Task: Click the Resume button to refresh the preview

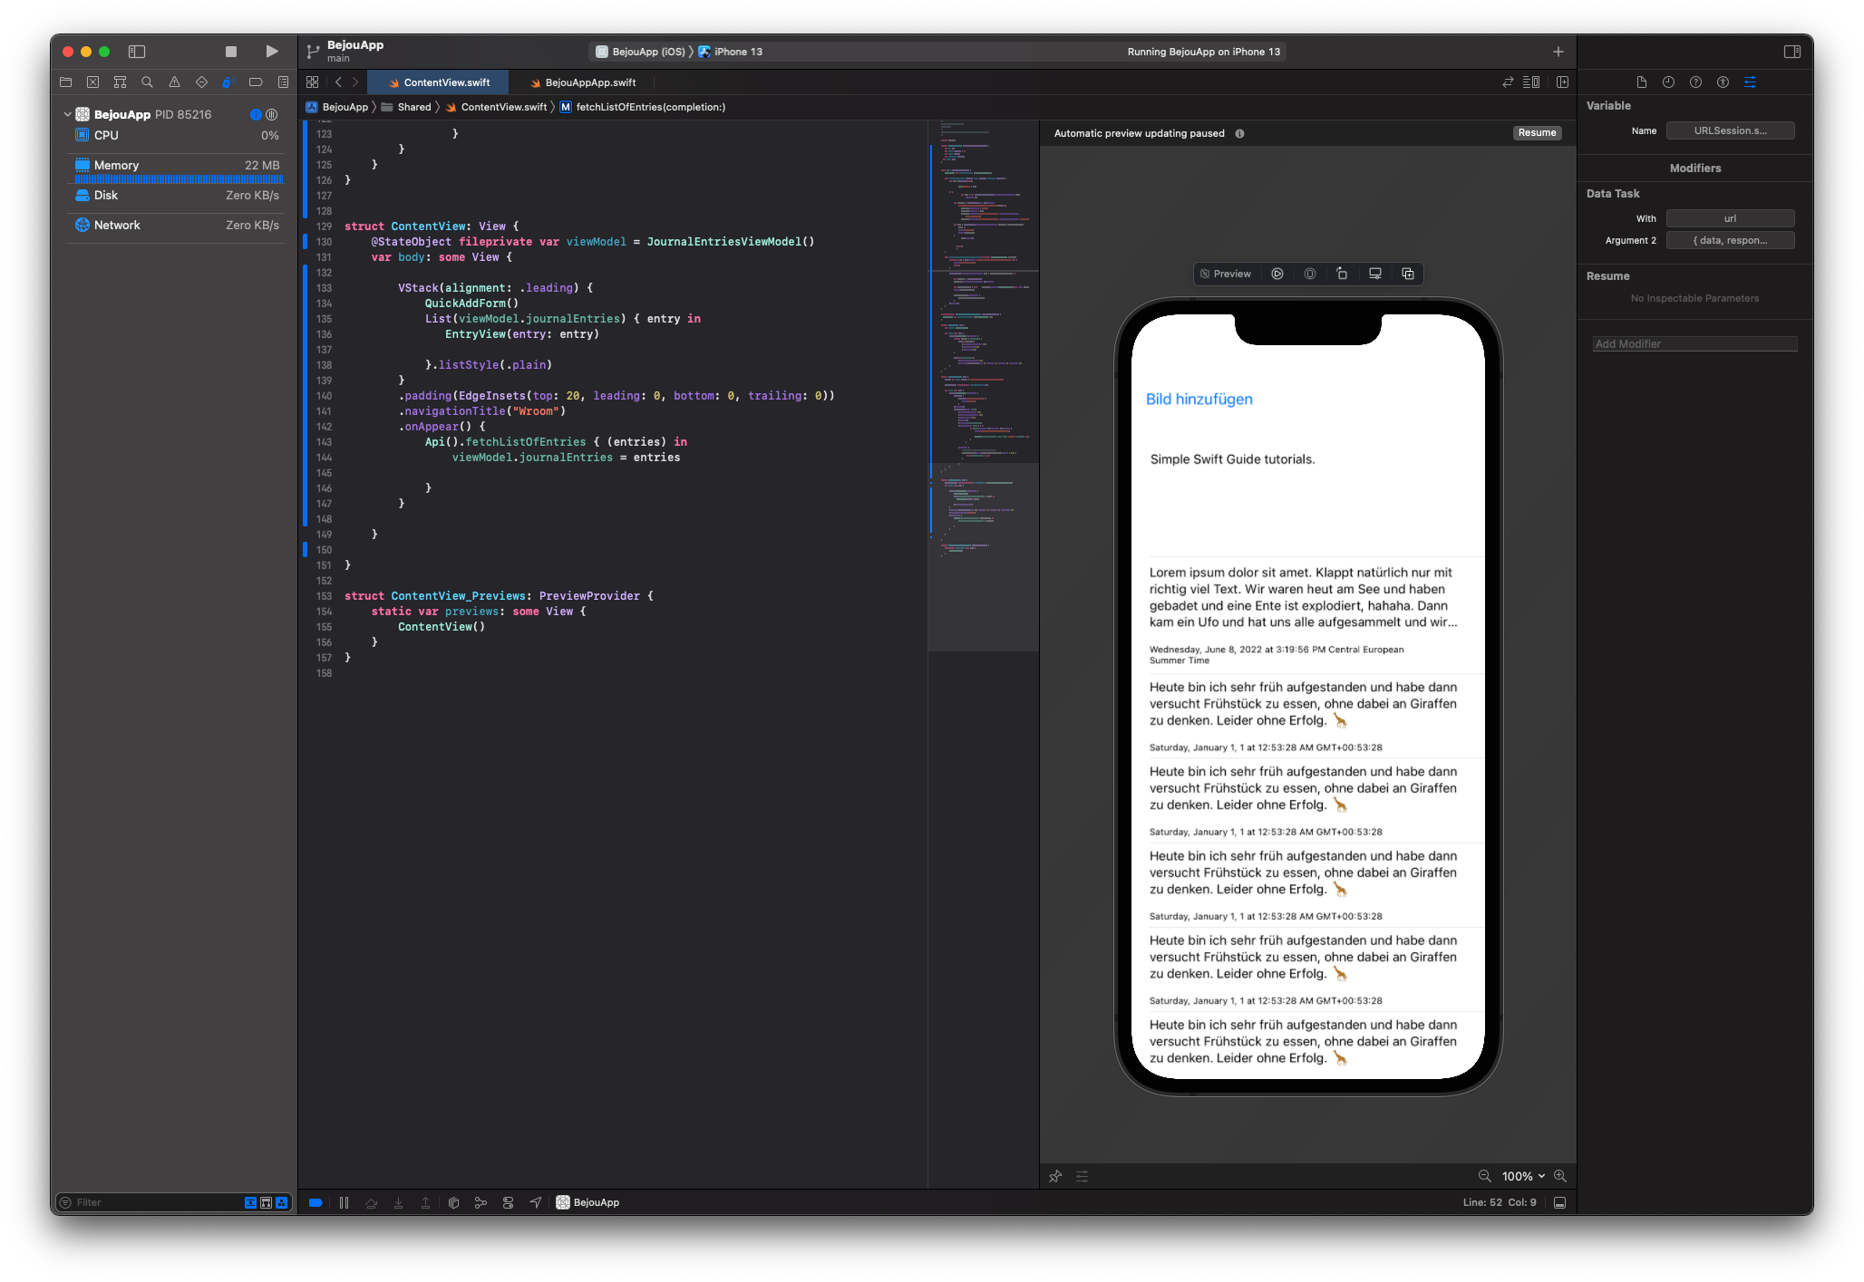Action: [x=1537, y=132]
